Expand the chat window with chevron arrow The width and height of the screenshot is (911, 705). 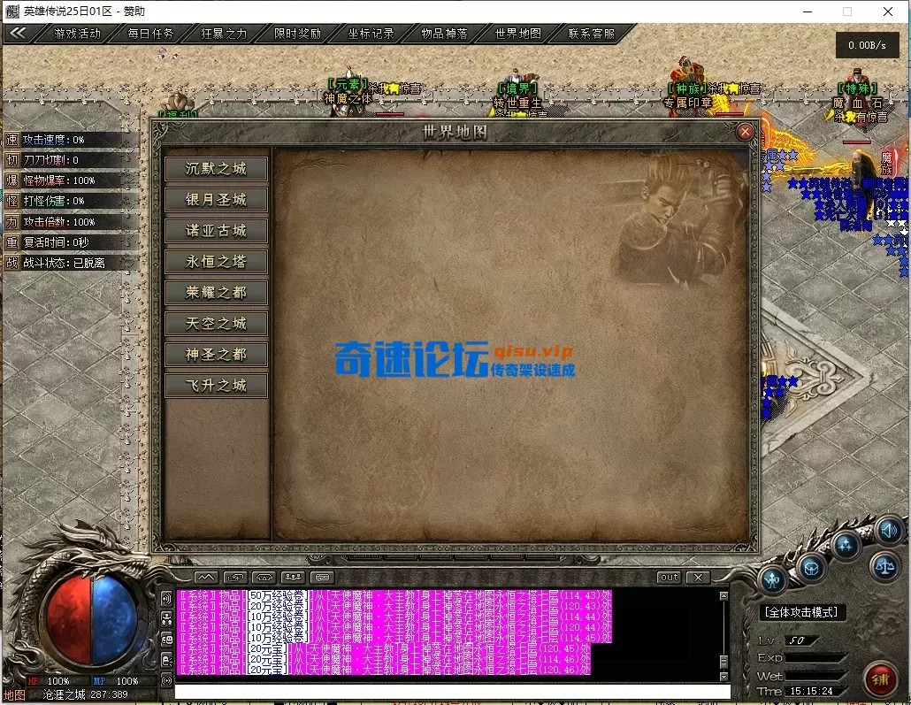(x=205, y=577)
